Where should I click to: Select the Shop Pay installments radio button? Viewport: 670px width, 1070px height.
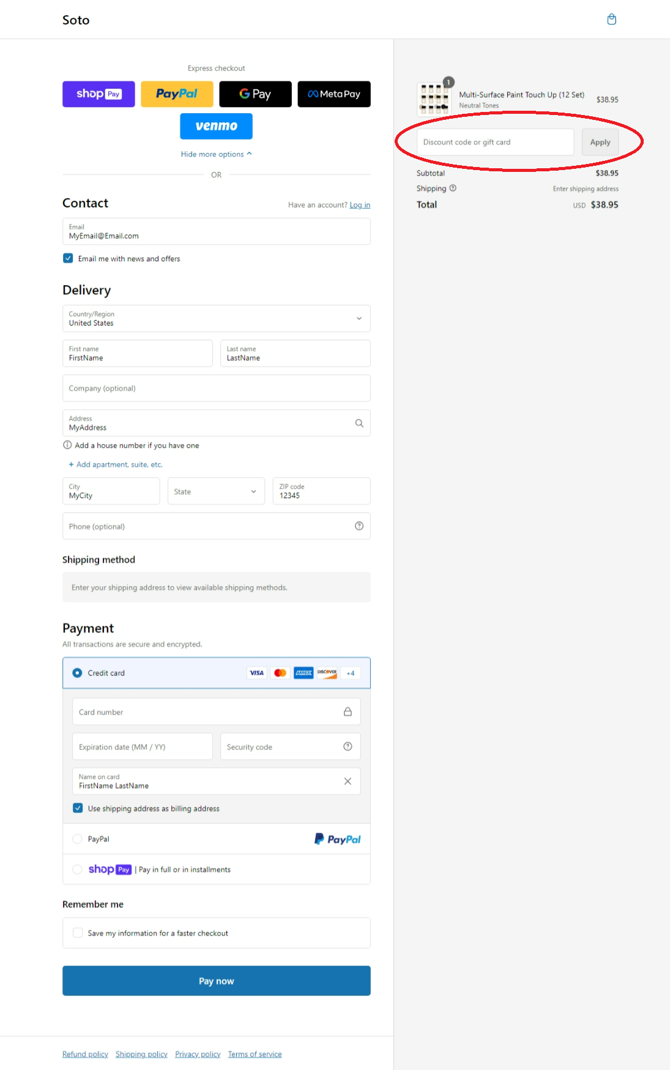pos(77,869)
